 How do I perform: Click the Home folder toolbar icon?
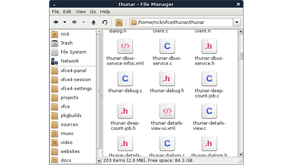click(x=119, y=22)
